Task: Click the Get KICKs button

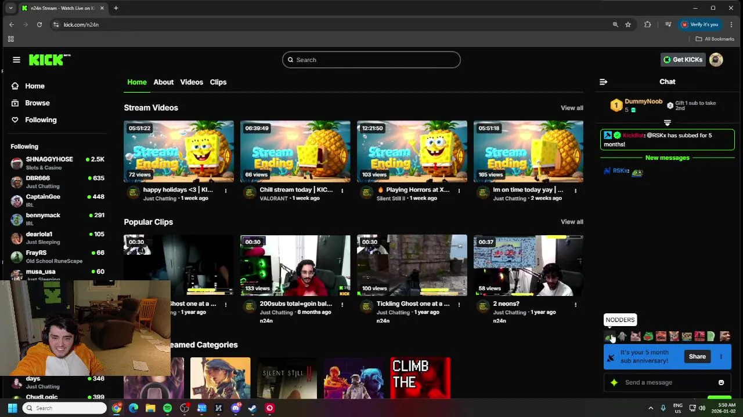Action: [683, 60]
